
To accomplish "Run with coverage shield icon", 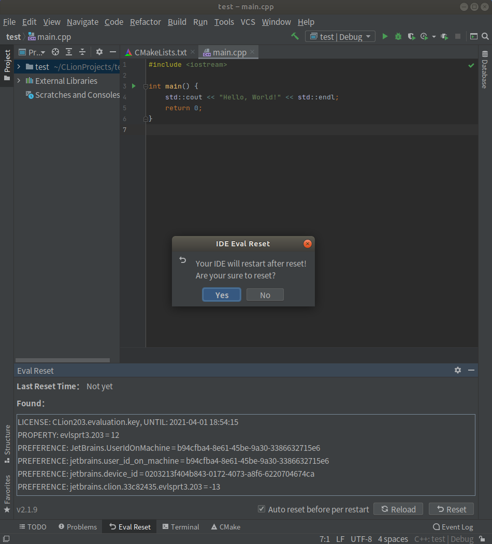I will pos(411,36).
